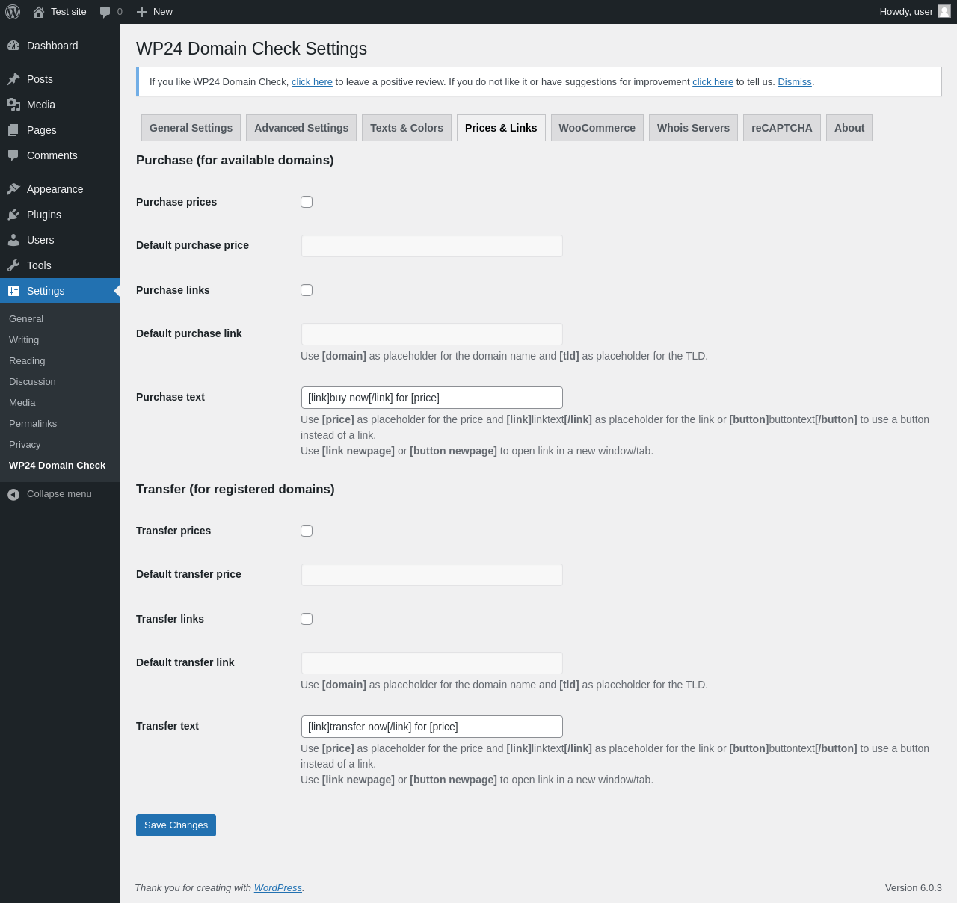
Task: Click the WordPress logo icon
Action: click(13, 12)
